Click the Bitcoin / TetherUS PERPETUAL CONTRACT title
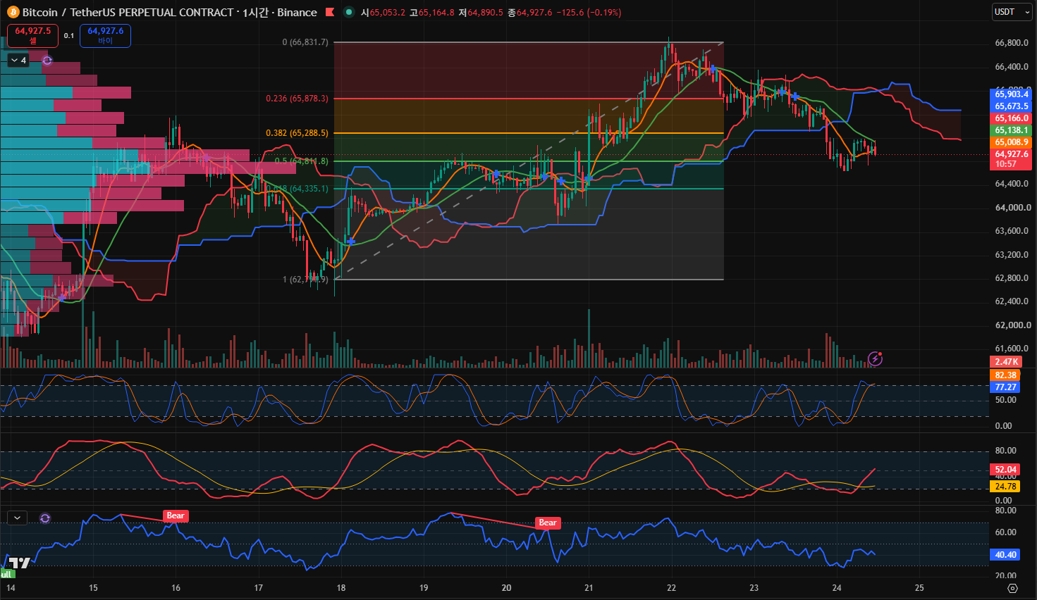 click(128, 12)
